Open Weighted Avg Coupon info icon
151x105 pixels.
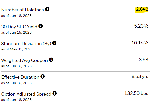tap(51, 60)
